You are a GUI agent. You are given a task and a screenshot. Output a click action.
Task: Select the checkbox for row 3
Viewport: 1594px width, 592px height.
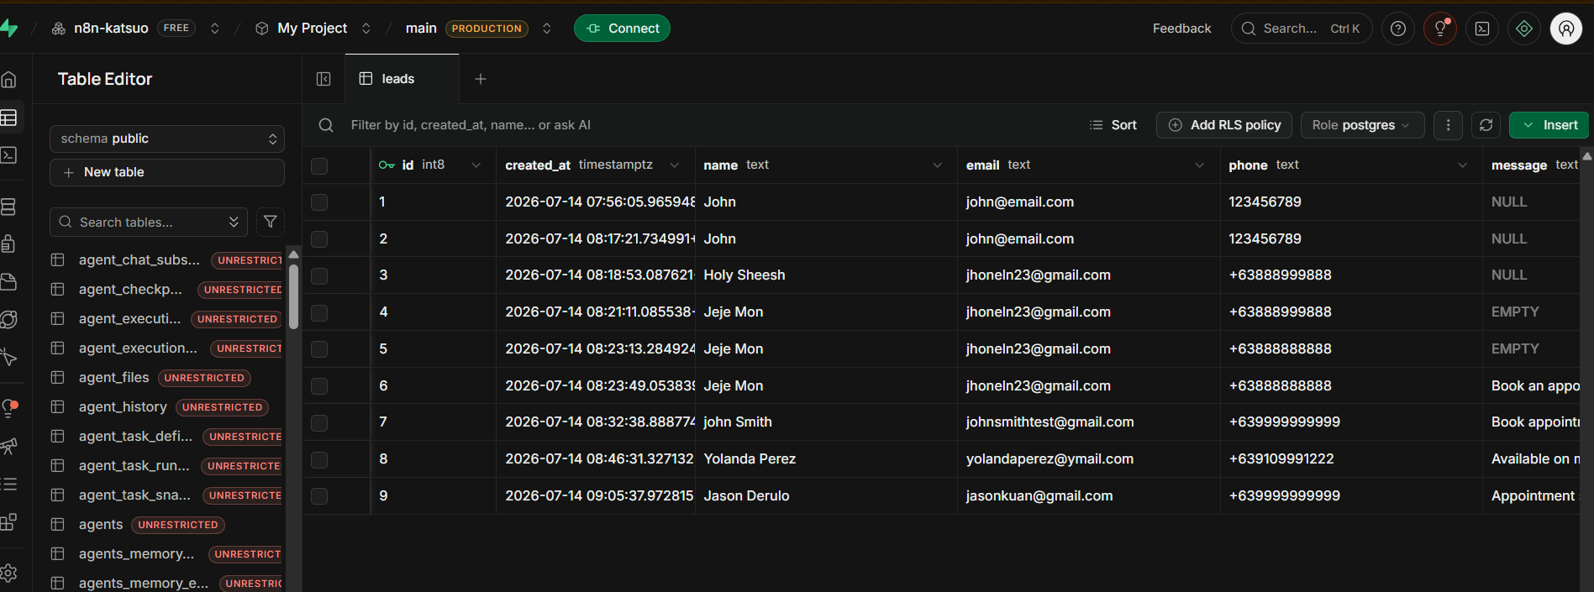coord(319,275)
